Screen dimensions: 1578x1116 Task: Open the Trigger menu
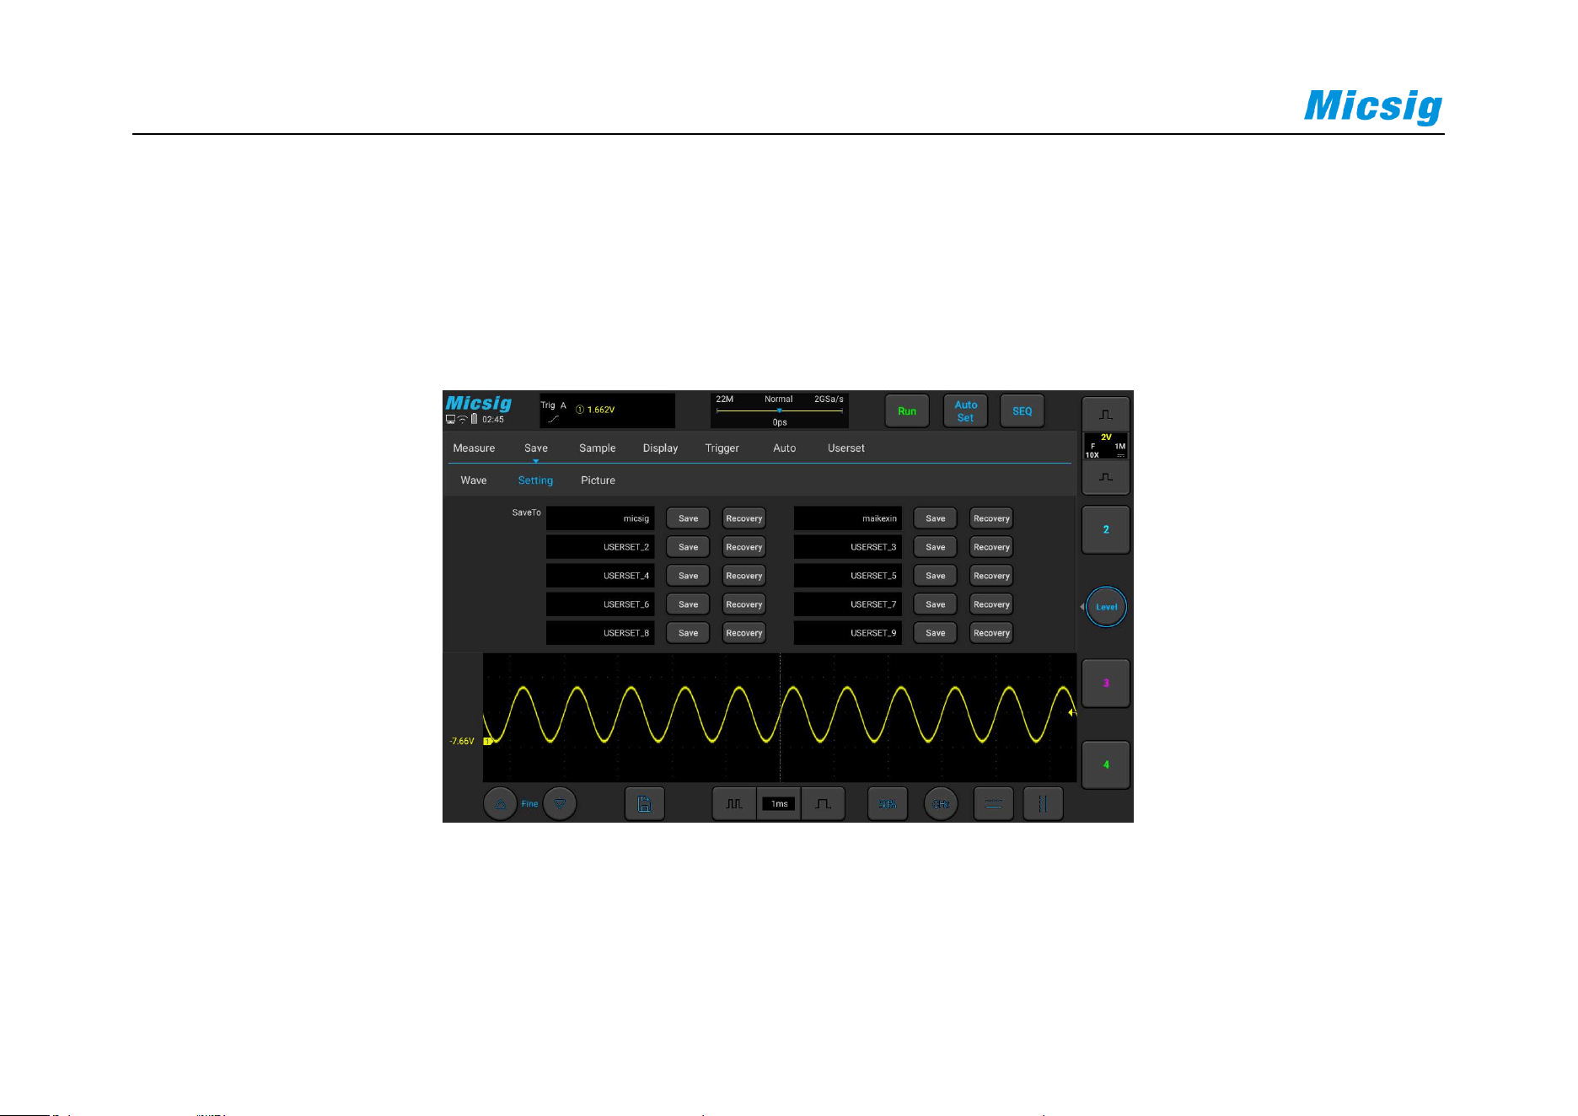point(722,448)
